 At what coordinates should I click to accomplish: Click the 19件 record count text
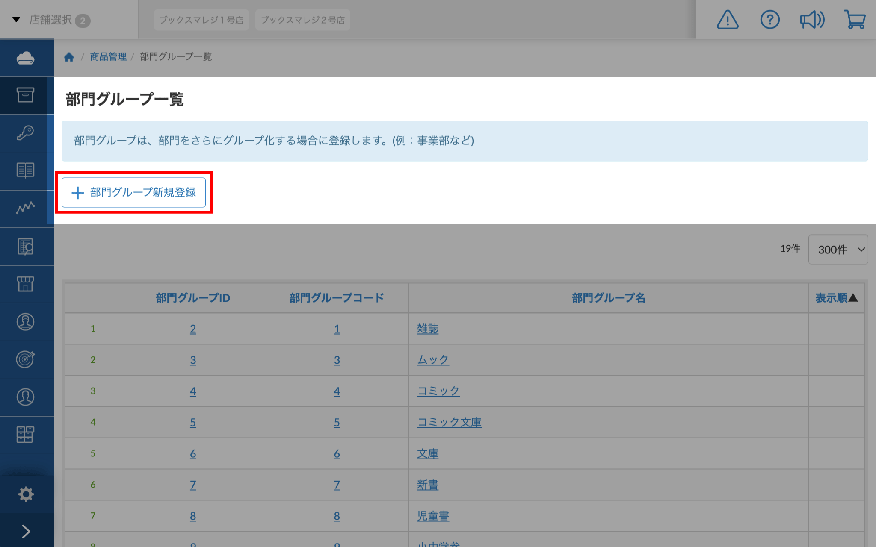[x=790, y=249]
